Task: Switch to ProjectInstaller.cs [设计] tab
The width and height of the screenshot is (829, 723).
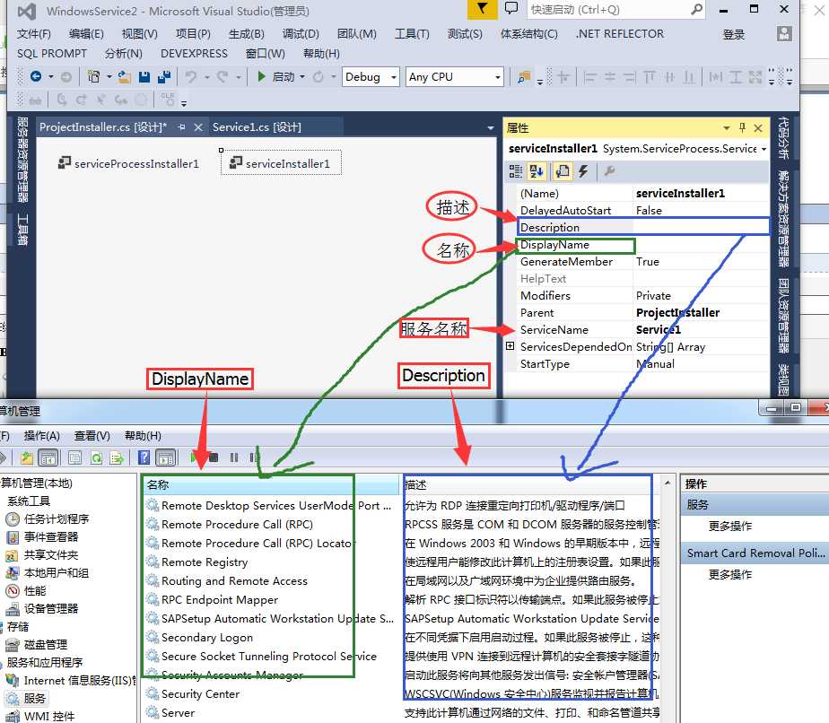Action: click(103, 127)
